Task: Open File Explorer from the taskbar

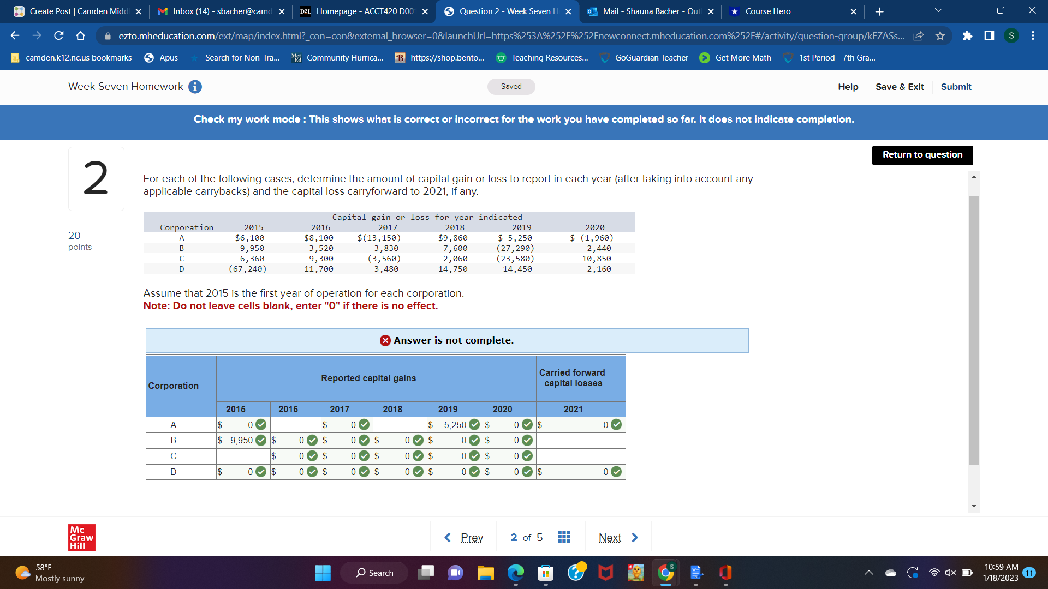Action: (x=485, y=573)
